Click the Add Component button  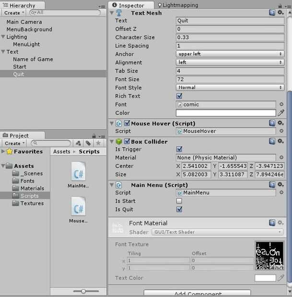198,293
